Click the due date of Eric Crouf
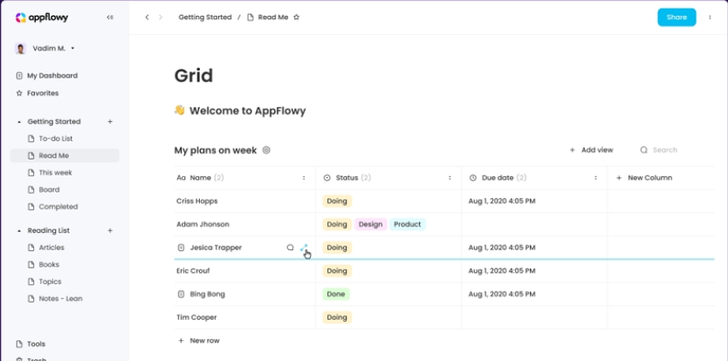Image resolution: width=728 pixels, height=361 pixels. [x=501, y=270]
